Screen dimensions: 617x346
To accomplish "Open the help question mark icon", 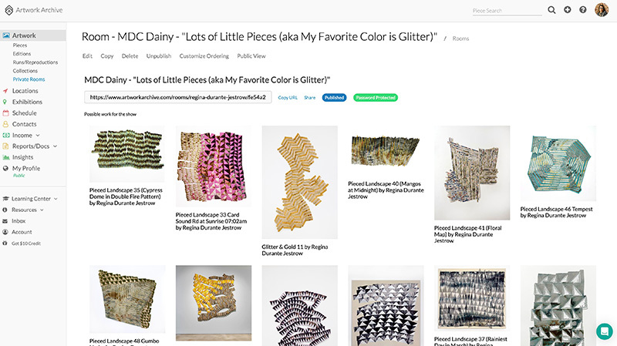I will [583, 10].
